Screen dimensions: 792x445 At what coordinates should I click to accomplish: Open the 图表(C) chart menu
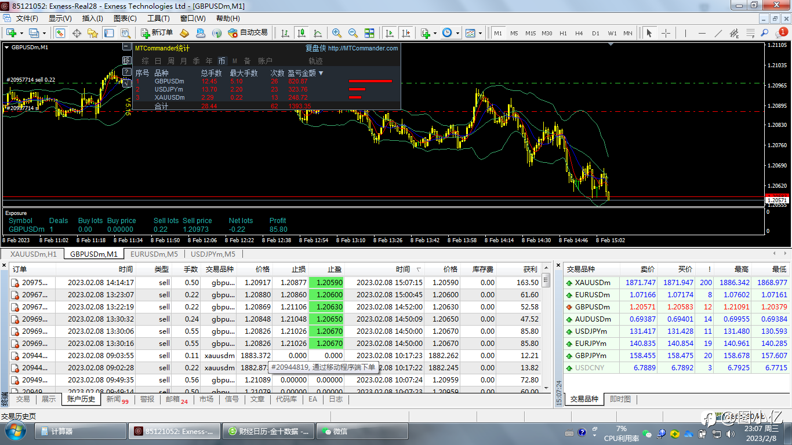(x=125, y=19)
